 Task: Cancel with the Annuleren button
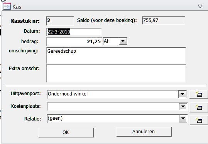144,132
